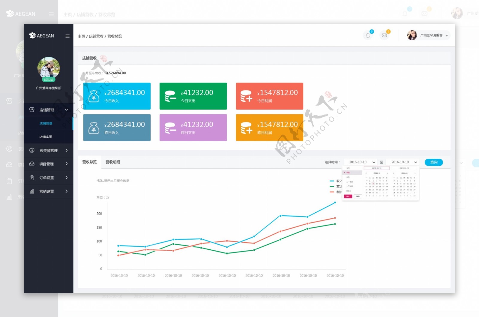The height and width of the screenshot is (317, 479).
Task: Switch to the 营收总览 tab
Action: click(90, 162)
